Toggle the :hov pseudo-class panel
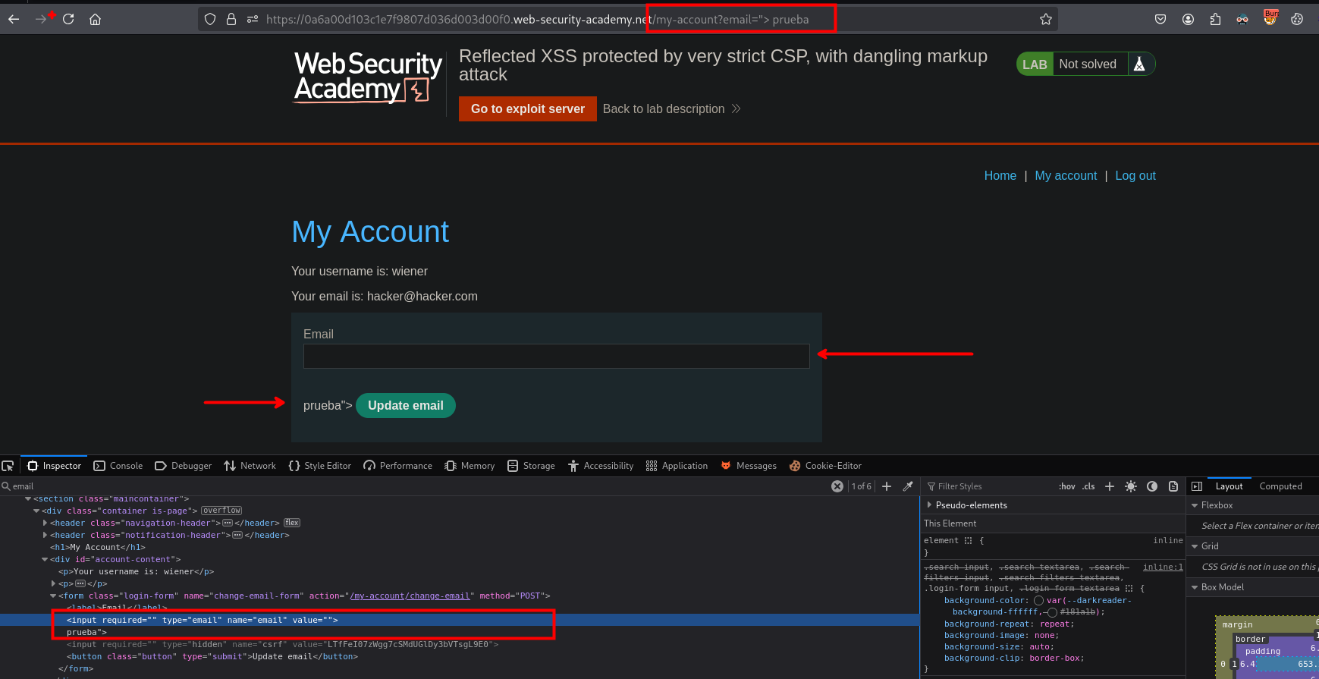Image resolution: width=1319 pixels, height=679 pixels. 1066,486
